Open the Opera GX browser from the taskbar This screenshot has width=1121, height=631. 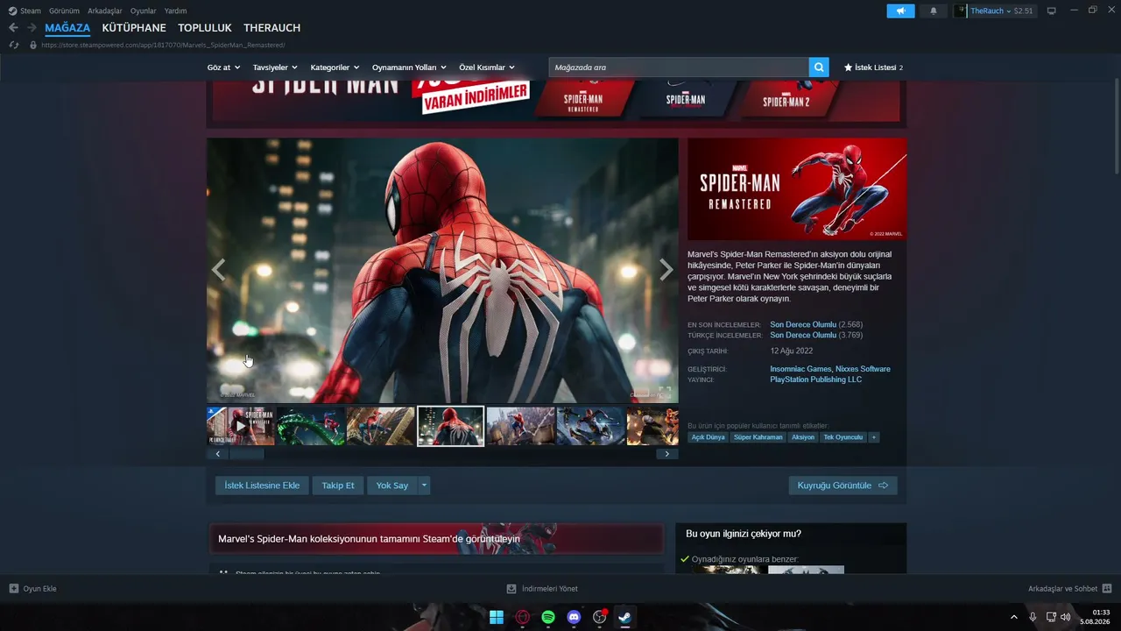pyautogui.click(x=523, y=617)
